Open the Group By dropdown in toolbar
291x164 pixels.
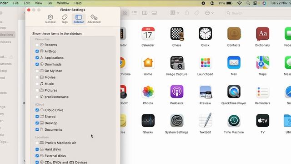(x=175, y=13)
